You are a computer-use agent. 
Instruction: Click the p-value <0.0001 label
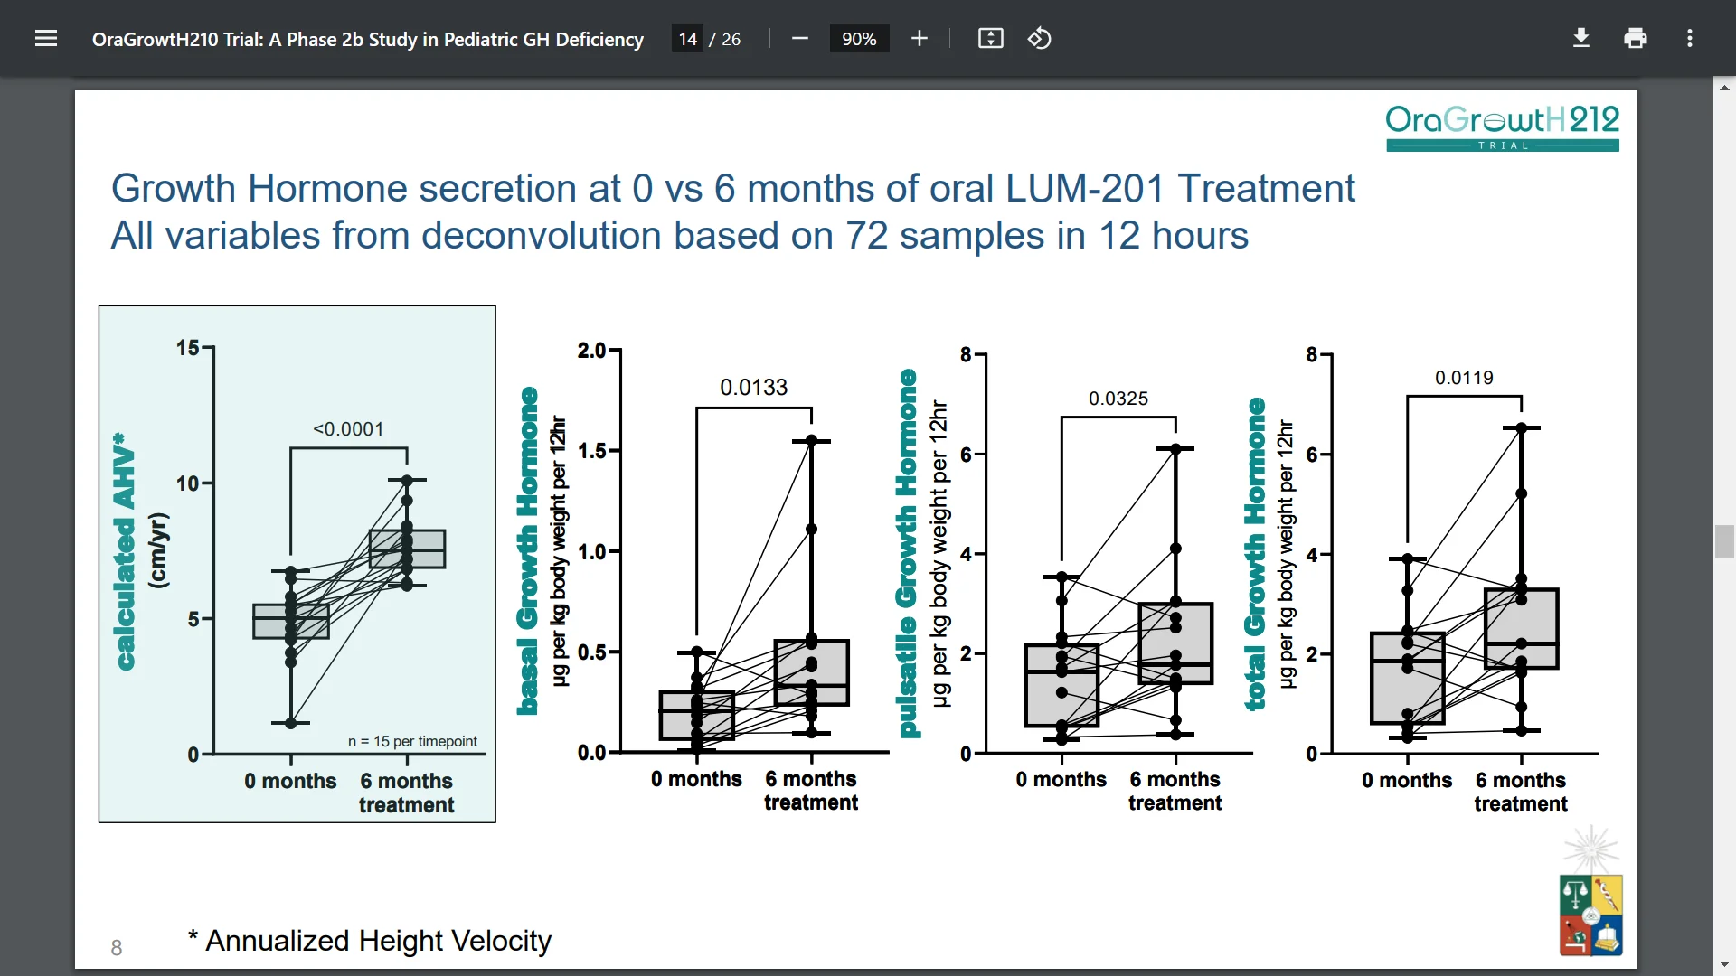348,429
